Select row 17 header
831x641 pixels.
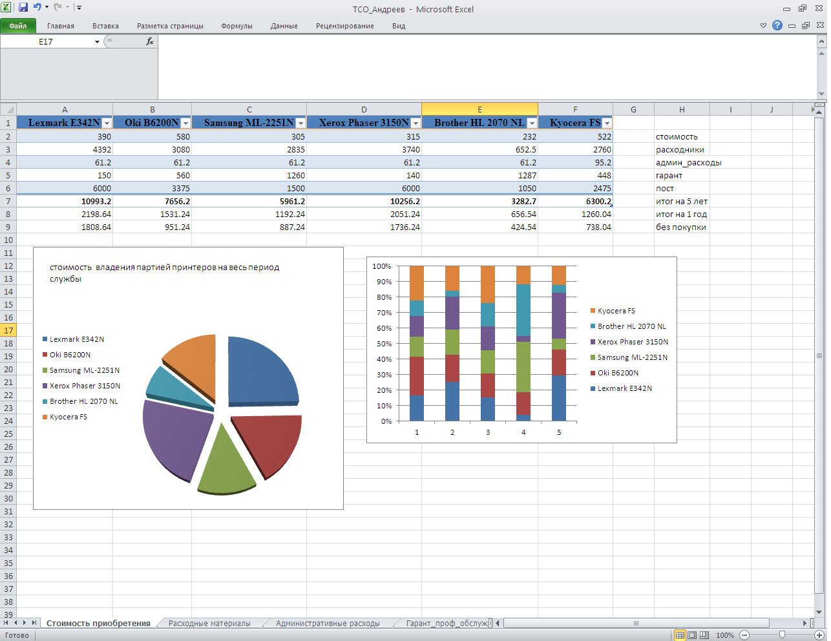tap(8, 330)
